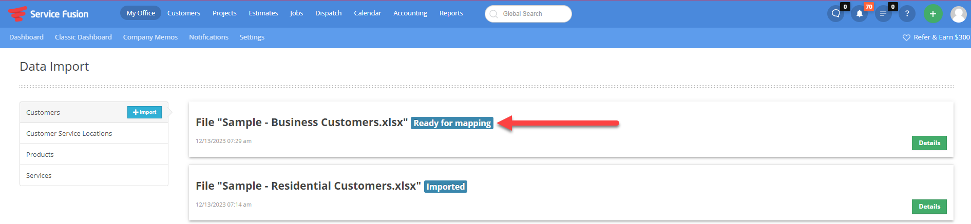Select Products in the import sidebar

click(x=94, y=154)
